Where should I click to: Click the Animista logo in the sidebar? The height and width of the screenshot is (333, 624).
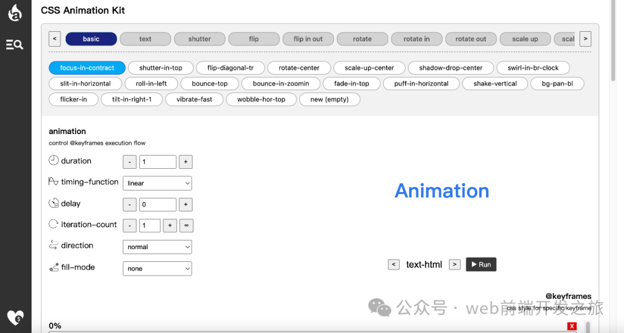(15, 12)
